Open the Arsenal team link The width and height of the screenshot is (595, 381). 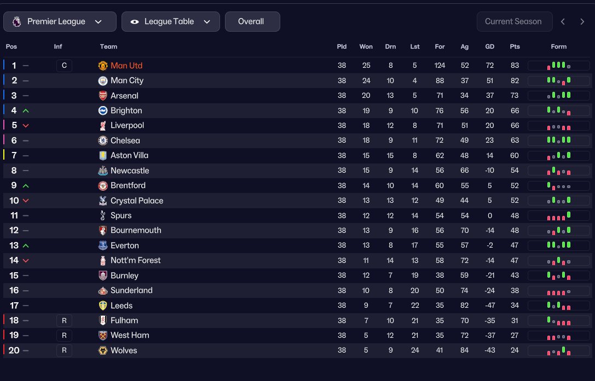click(124, 96)
